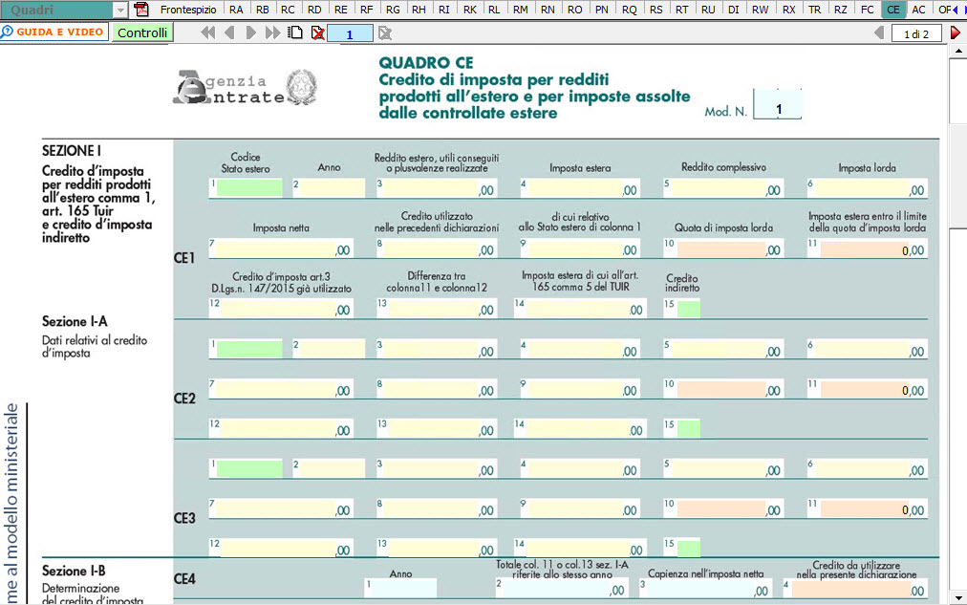Click CE1 Reddito complessivo field
This screenshot has height=605, width=967.
click(x=723, y=188)
